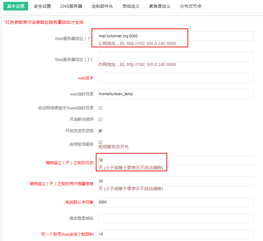Image resolution: width=263 pixels, height=241 pixels.
Task: Uncheck the 开启发送欢迎信 checkbox
Action: coord(100,131)
